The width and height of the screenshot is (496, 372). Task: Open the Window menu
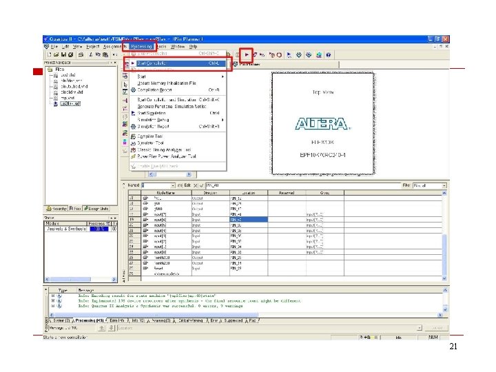pyautogui.click(x=178, y=47)
